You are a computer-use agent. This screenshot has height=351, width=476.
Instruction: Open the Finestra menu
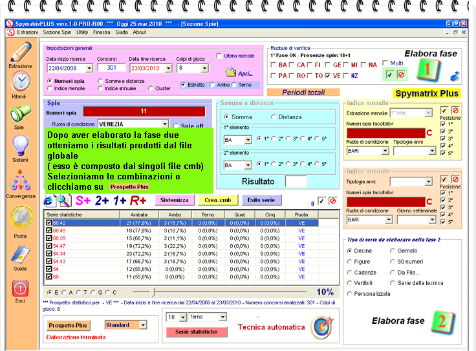102,32
